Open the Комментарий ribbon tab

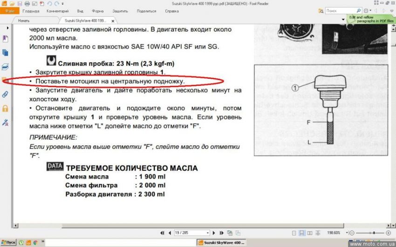pos(58,11)
